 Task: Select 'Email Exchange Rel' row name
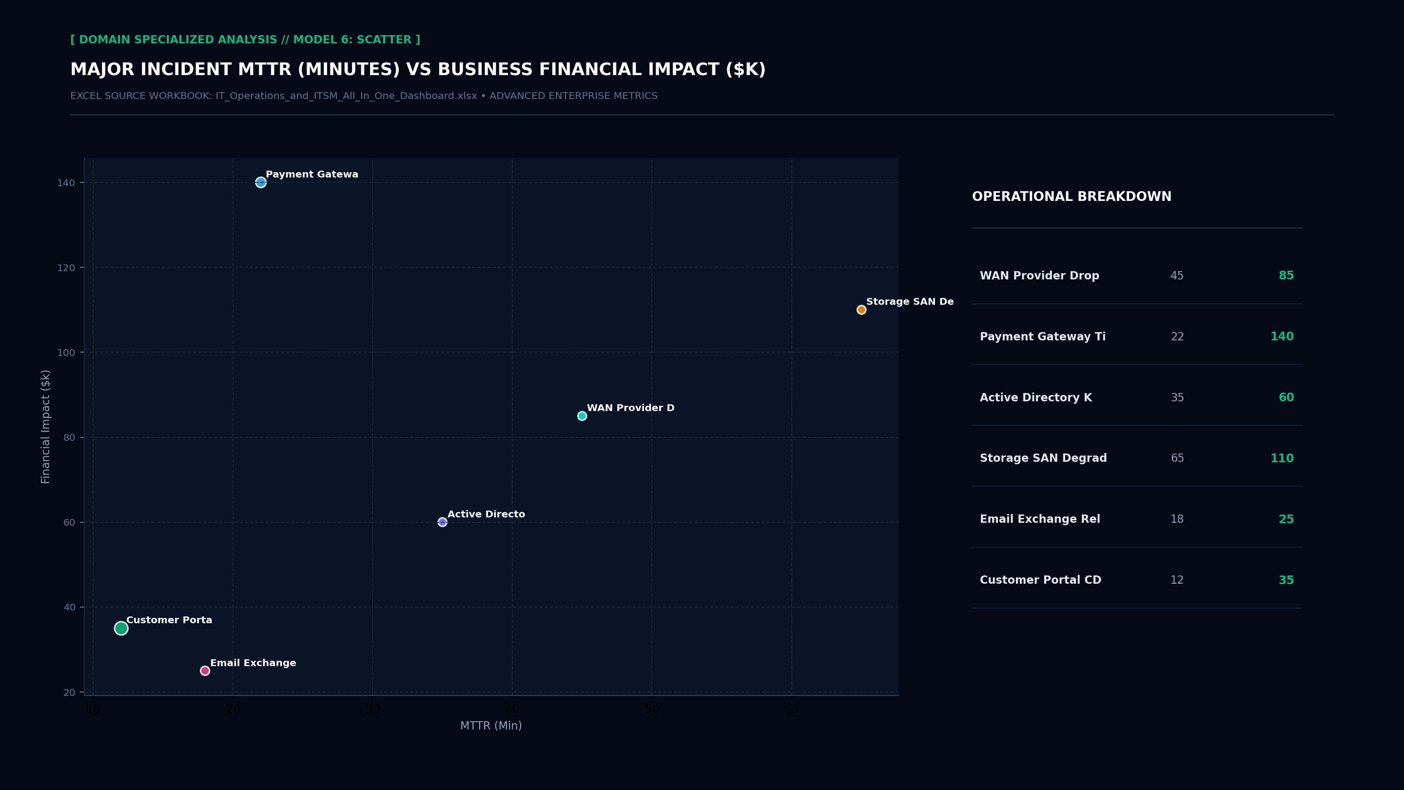(x=1040, y=519)
